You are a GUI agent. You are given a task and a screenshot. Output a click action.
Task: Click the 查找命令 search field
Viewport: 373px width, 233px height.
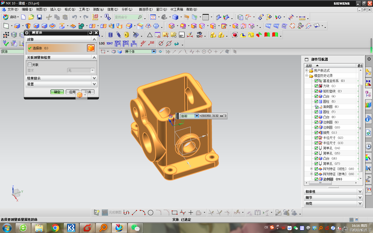(x=128, y=17)
